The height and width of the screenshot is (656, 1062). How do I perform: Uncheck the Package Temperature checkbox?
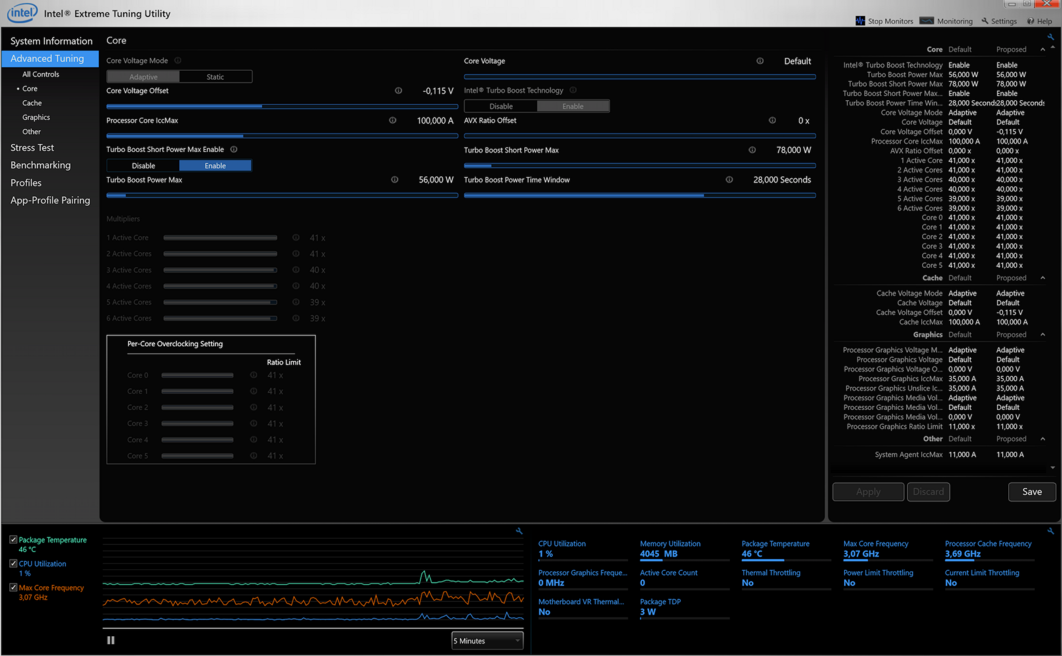pos(13,539)
